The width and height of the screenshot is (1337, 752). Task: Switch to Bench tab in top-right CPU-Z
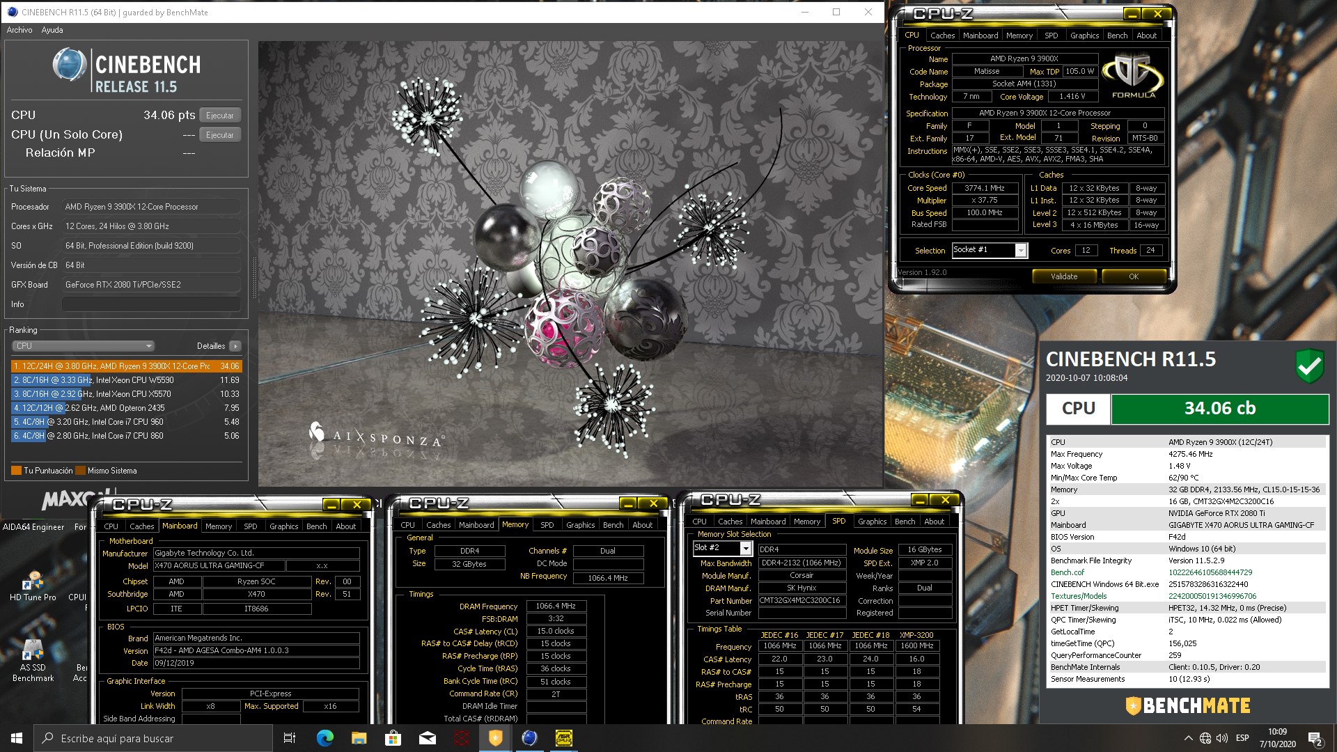pyautogui.click(x=1117, y=36)
